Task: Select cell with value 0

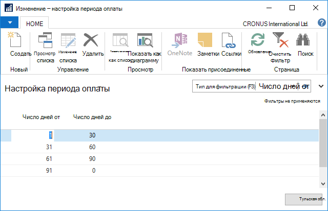Action: point(93,171)
